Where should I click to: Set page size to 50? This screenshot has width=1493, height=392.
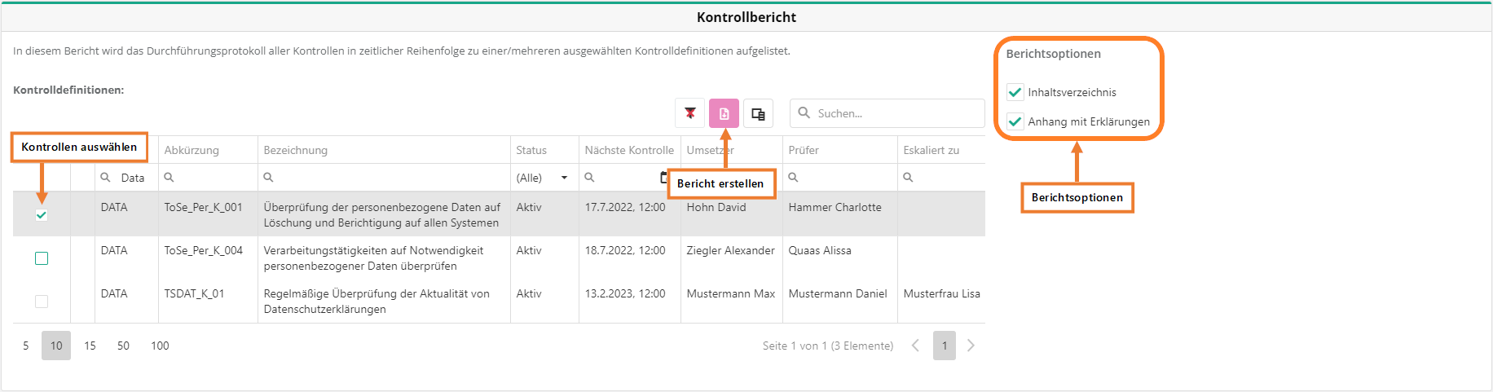(123, 346)
